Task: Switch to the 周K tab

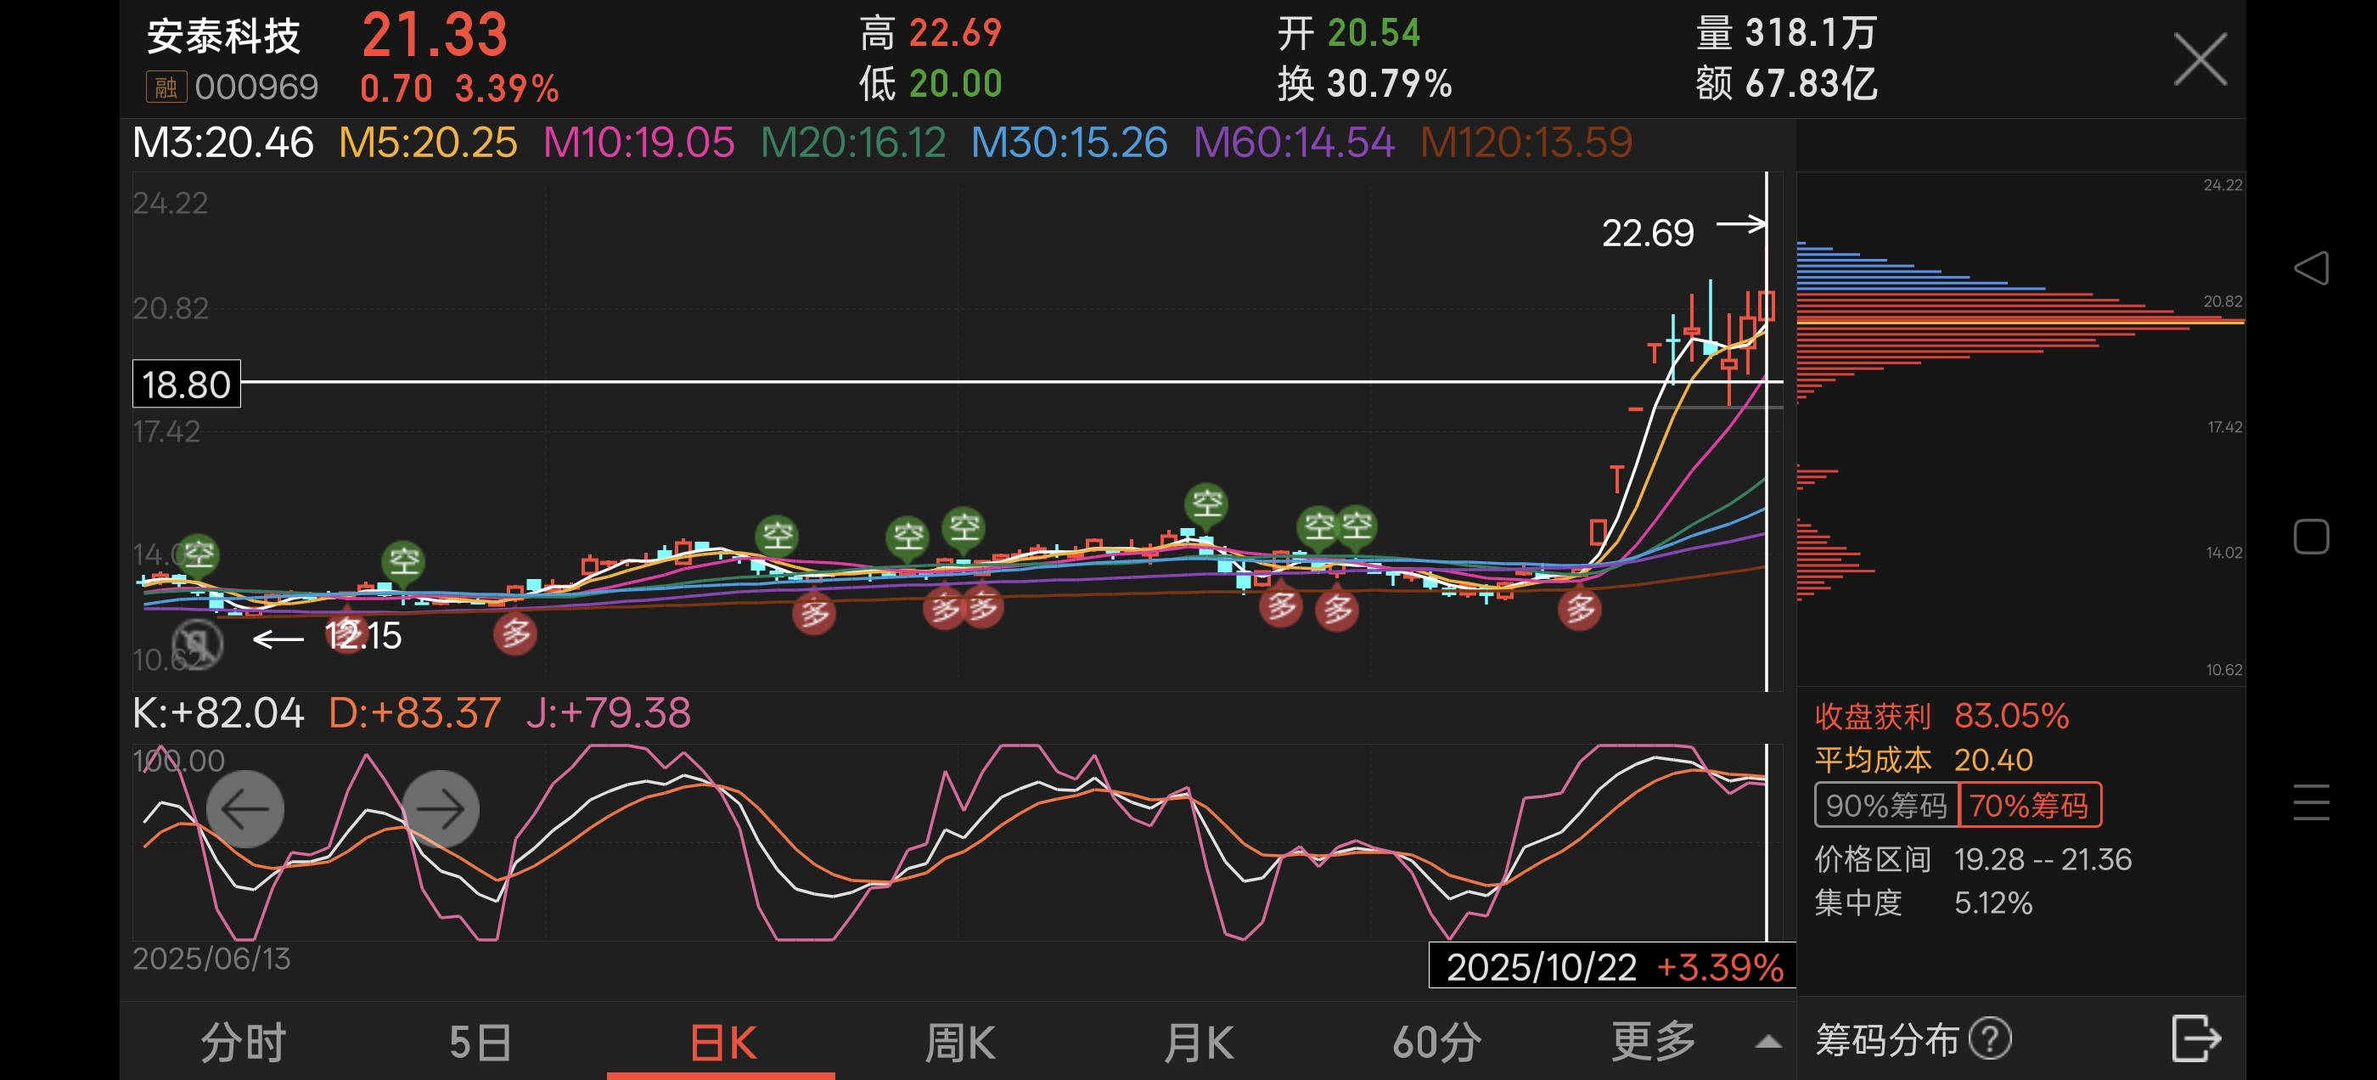Action: 959,1043
